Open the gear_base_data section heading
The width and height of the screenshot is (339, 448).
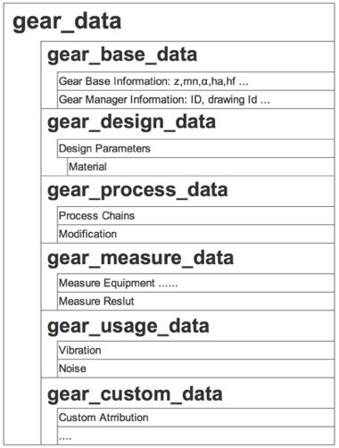122,55
